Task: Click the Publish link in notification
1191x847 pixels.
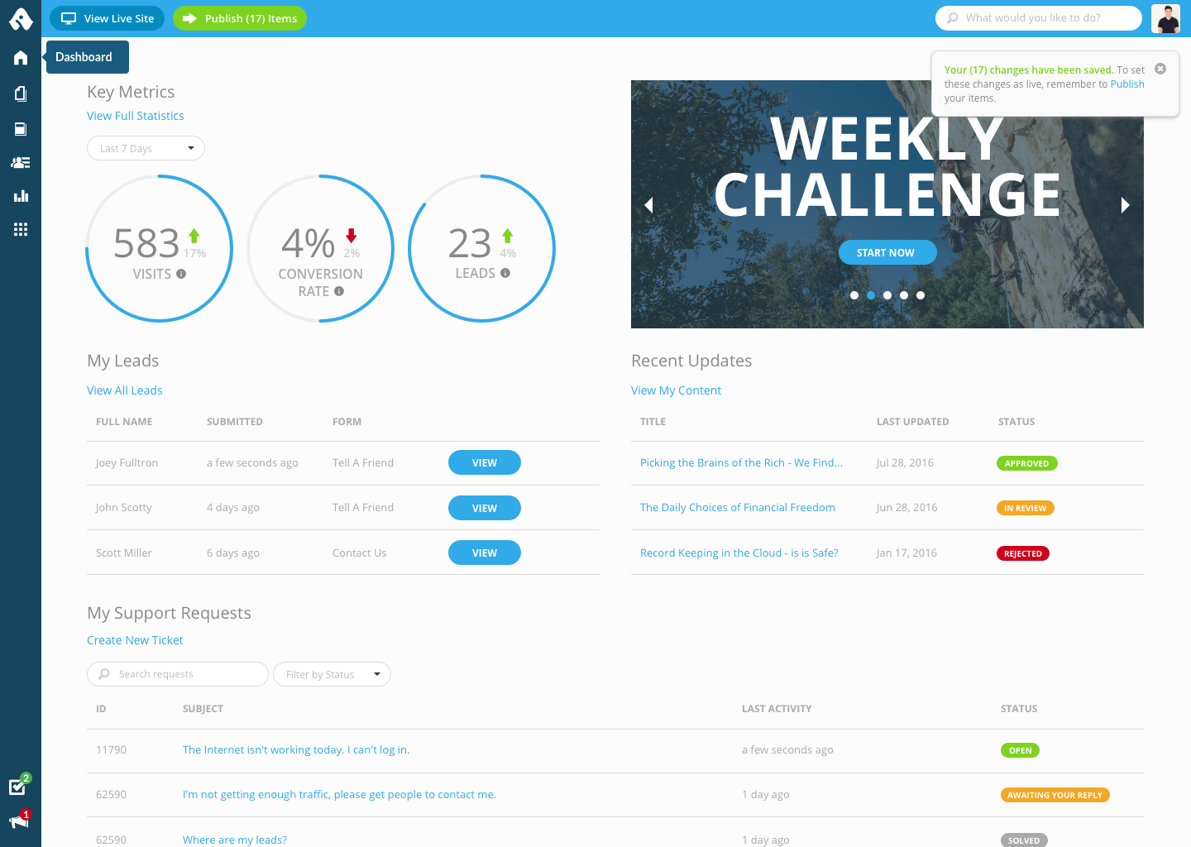Action: click(x=1127, y=84)
